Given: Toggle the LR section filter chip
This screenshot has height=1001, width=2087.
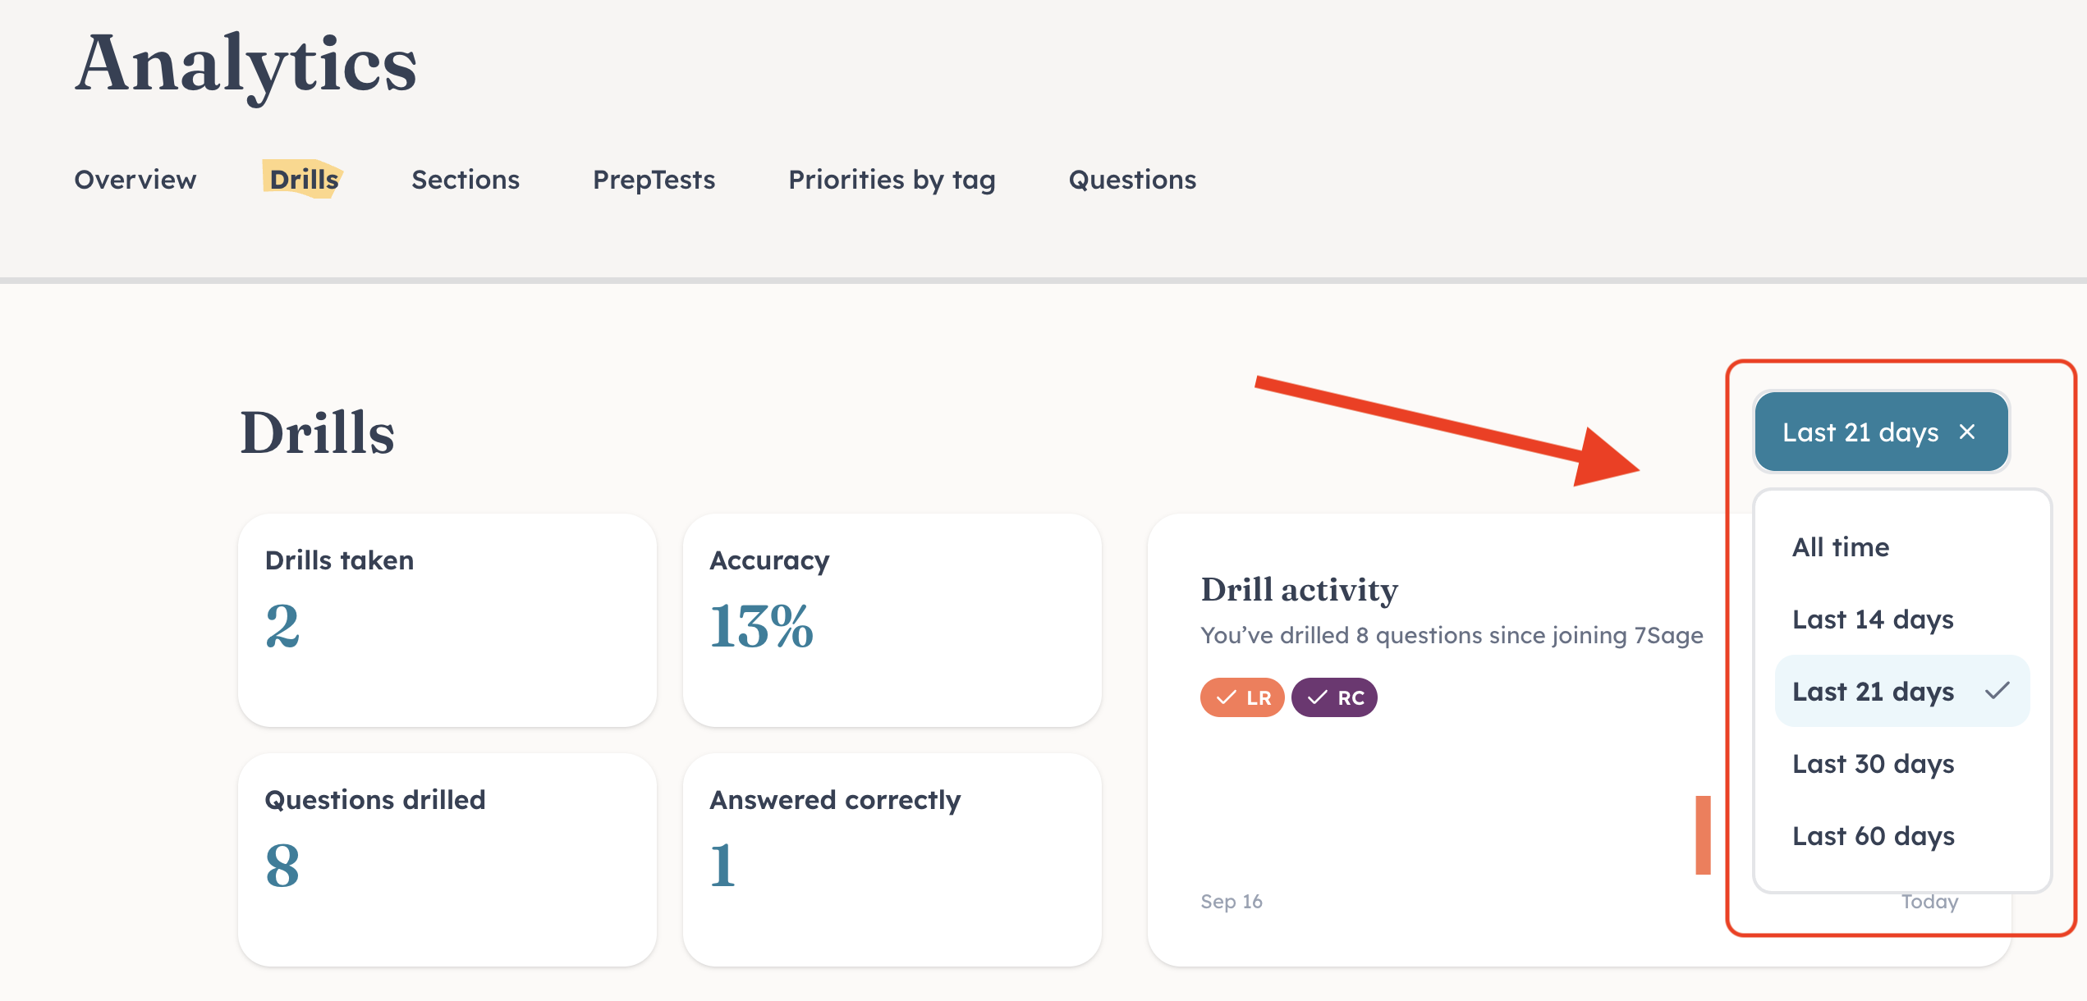Looking at the screenshot, I should pyautogui.click(x=1242, y=697).
